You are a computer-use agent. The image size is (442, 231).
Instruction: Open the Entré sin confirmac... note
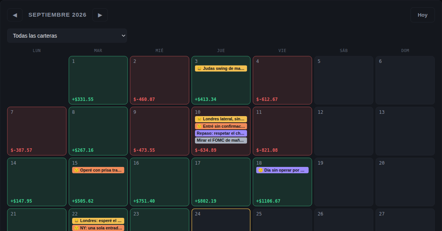click(221, 126)
